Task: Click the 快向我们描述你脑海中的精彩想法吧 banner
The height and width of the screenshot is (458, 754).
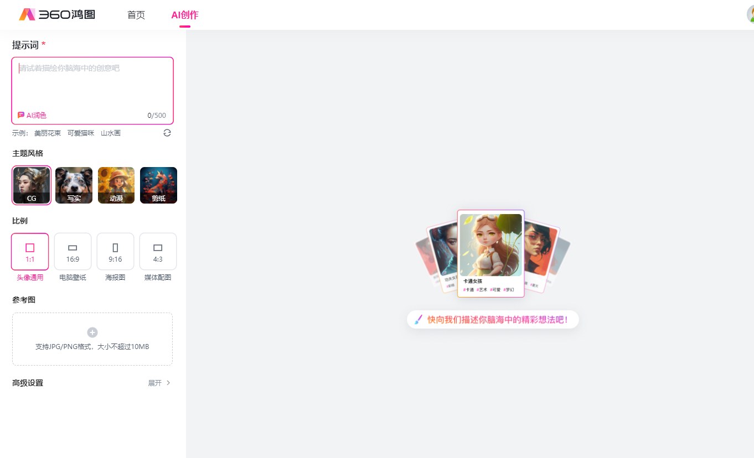Action: (493, 320)
